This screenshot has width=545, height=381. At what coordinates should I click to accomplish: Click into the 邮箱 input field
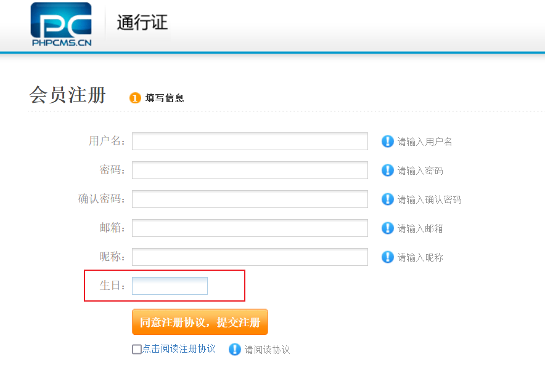pyautogui.click(x=250, y=228)
